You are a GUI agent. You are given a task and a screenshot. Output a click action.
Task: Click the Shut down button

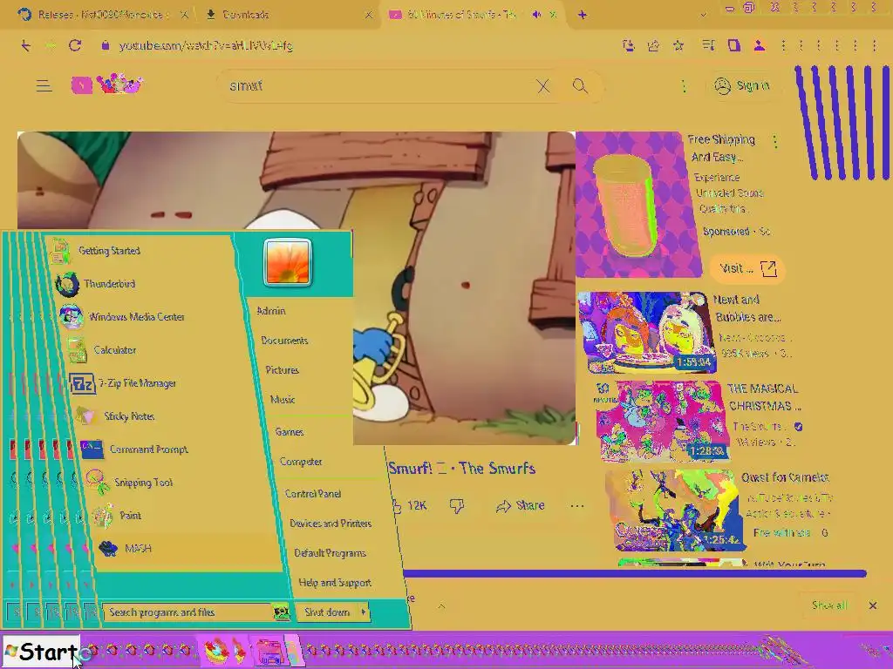[x=327, y=612]
